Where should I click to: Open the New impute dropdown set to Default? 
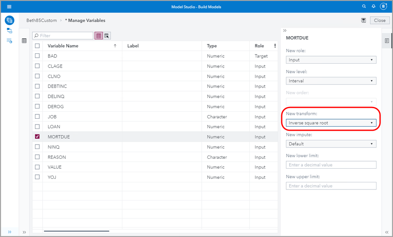(331, 144)
